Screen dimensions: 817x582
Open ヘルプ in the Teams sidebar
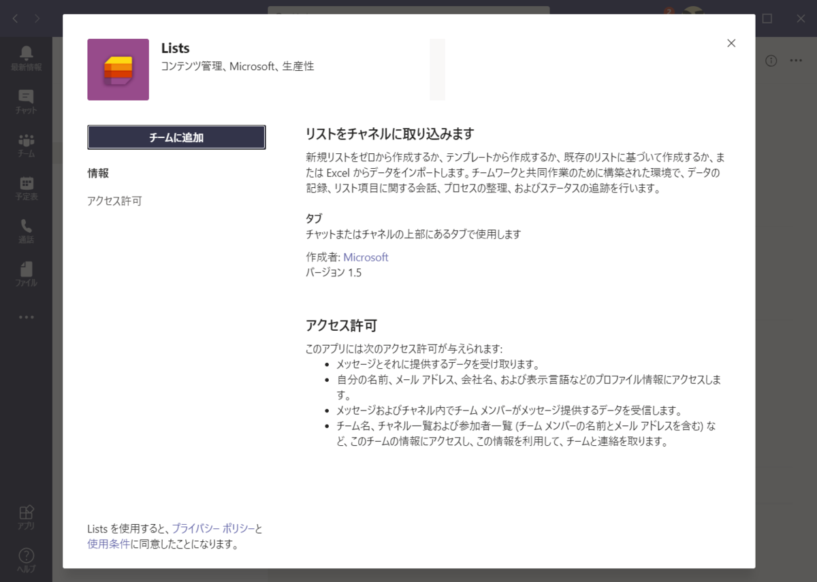tap(26, 560)
